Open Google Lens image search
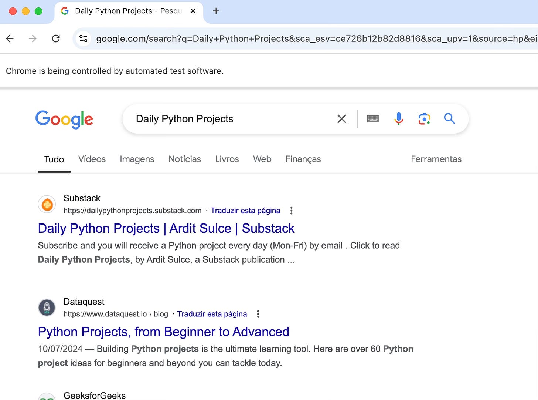The height and width of the screenshot is (400, 538). coord(424,119)
